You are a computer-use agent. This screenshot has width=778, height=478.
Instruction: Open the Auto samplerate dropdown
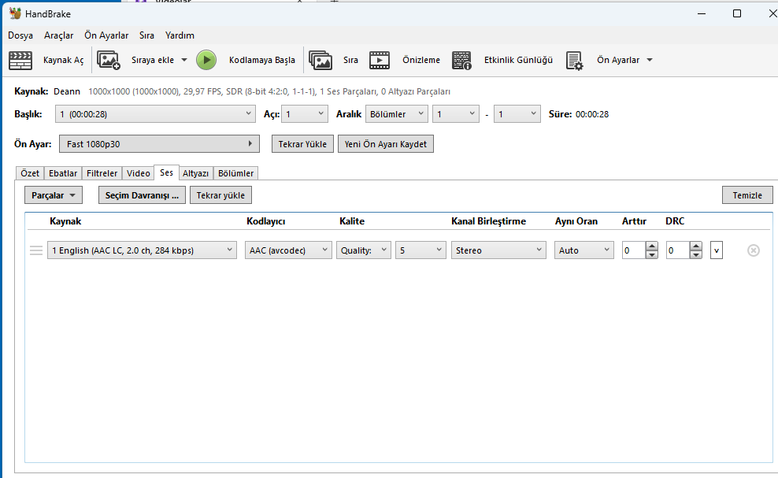click(x=584, y=250)
